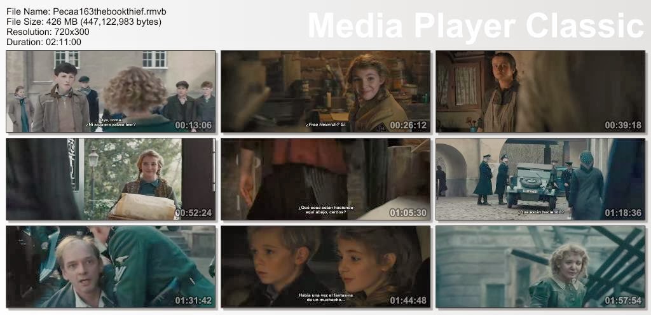Select the Resolution line 720x300
This screenshot has width=651, height=315.
(48, 32)
